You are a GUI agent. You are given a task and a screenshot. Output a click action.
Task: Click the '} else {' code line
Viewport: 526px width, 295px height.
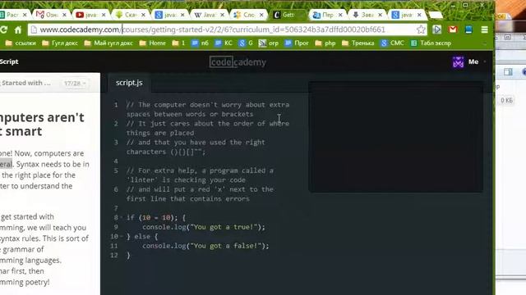click(x=142, y=237)
